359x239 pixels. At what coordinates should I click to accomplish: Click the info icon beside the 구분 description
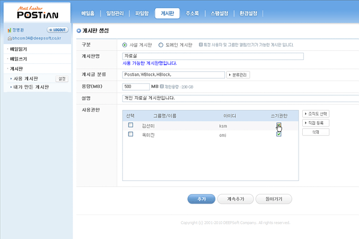tap(200, 45)
